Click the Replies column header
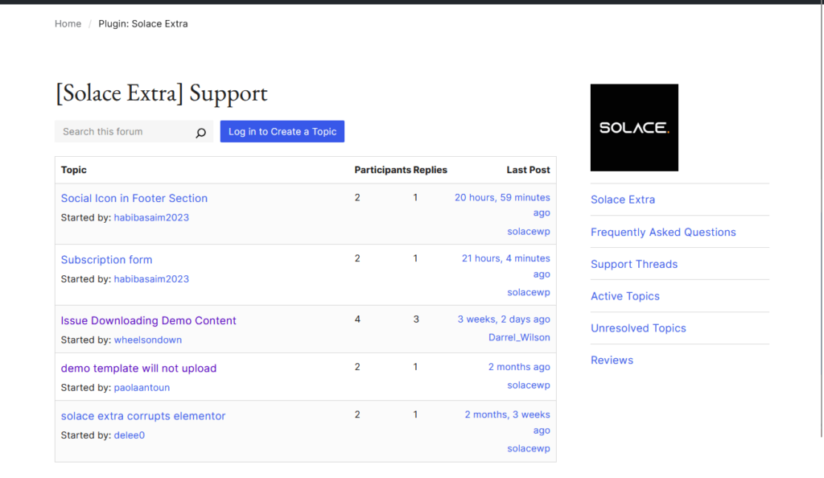Screen dimensions: 824x478 point(430,170)
